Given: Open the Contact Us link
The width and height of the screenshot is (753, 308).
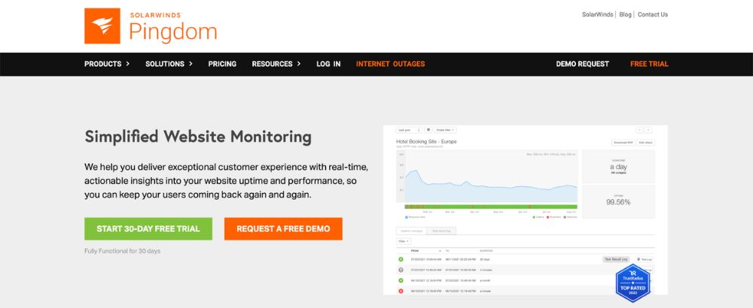Looking at the screenshot, I should tap(653, 14).
